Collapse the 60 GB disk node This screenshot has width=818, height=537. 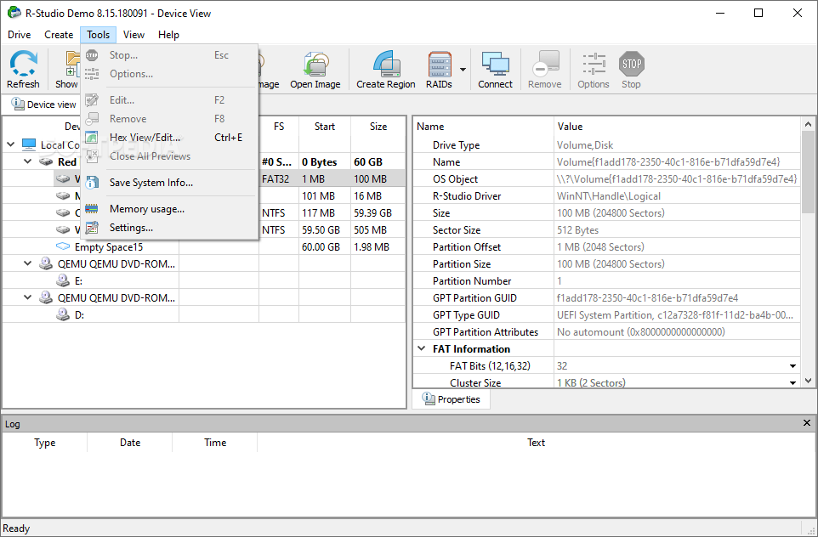(x=28, y=161)
